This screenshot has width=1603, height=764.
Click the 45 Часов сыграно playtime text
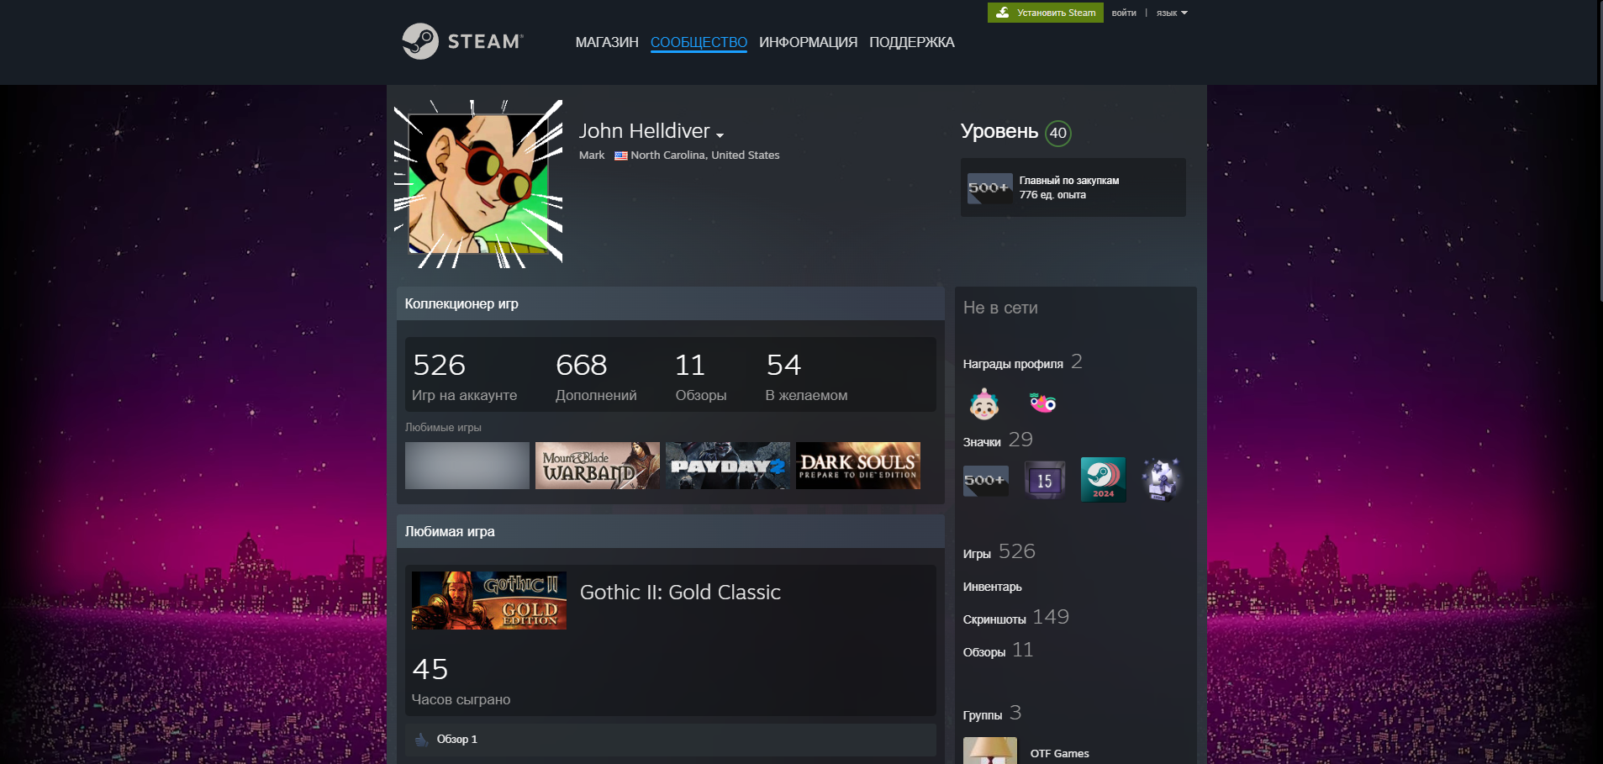[461, 681]
